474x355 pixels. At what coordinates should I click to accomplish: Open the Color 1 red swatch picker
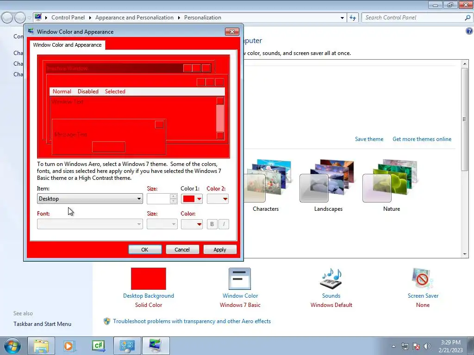pos(192,199)
